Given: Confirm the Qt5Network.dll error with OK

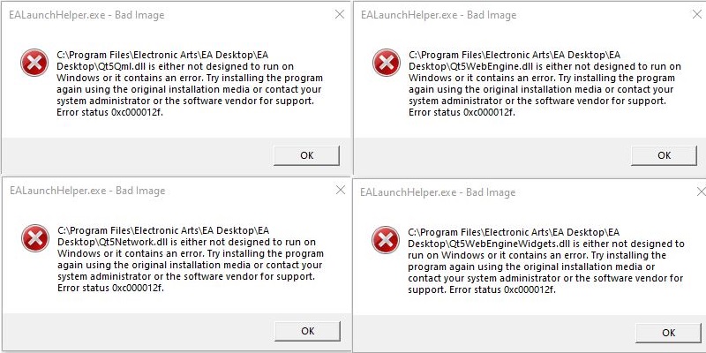Looking at the screenshot, I should 307,330.
